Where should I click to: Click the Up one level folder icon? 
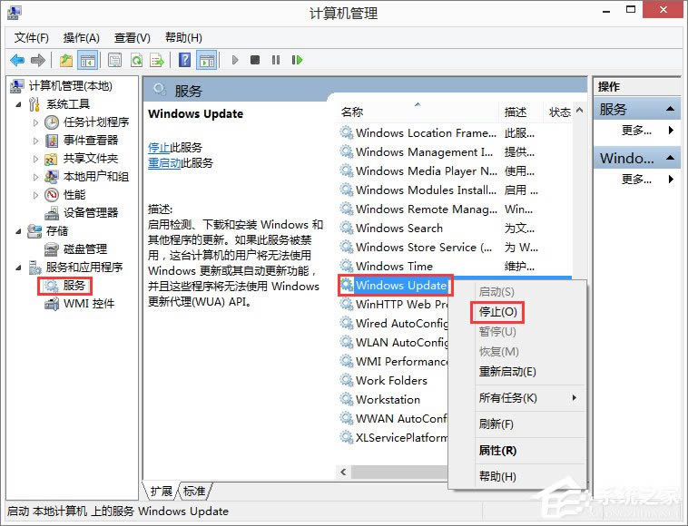tap(65, 61)
